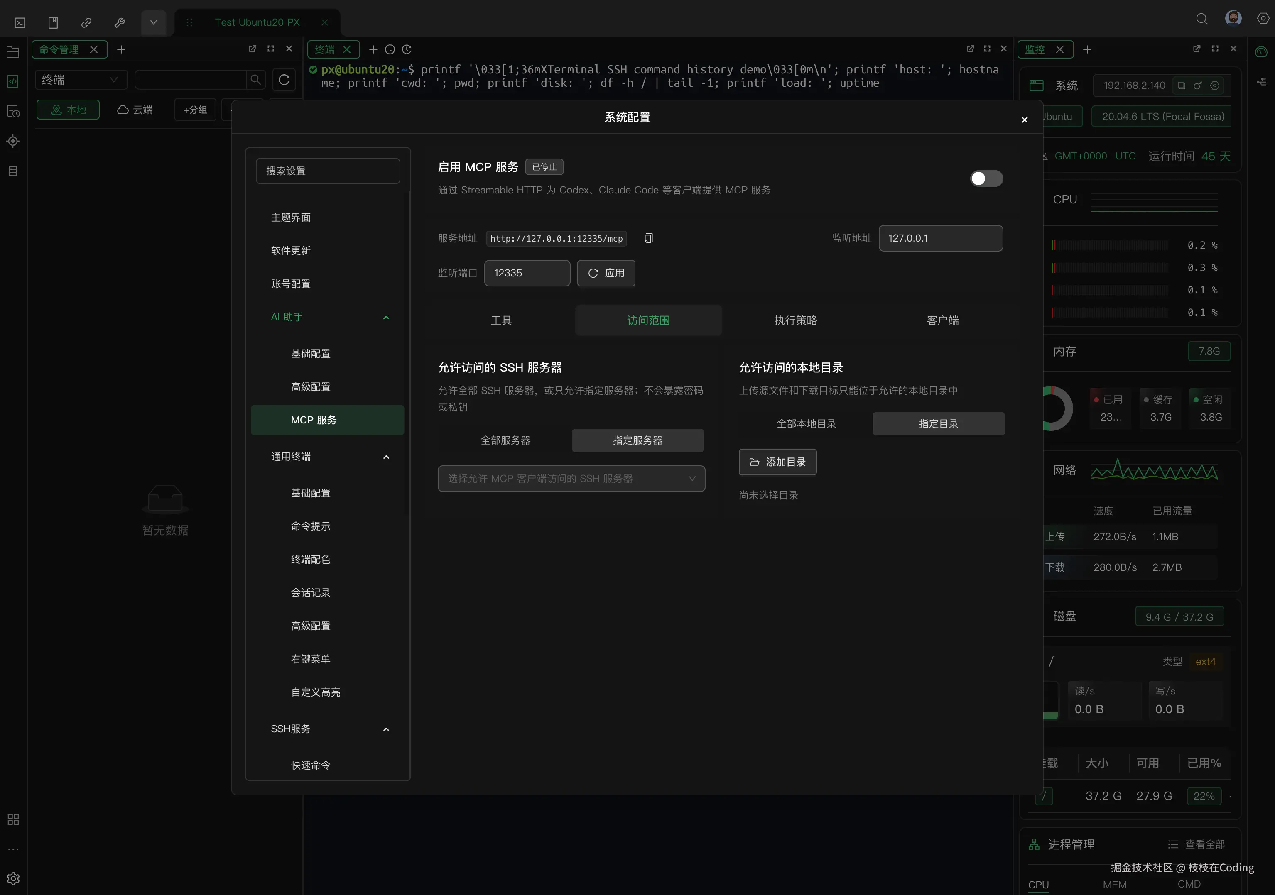Viewport: 1275px width, 895px height.
Task: Switch to the 执行策略 tab
Action: click(796, 320)
